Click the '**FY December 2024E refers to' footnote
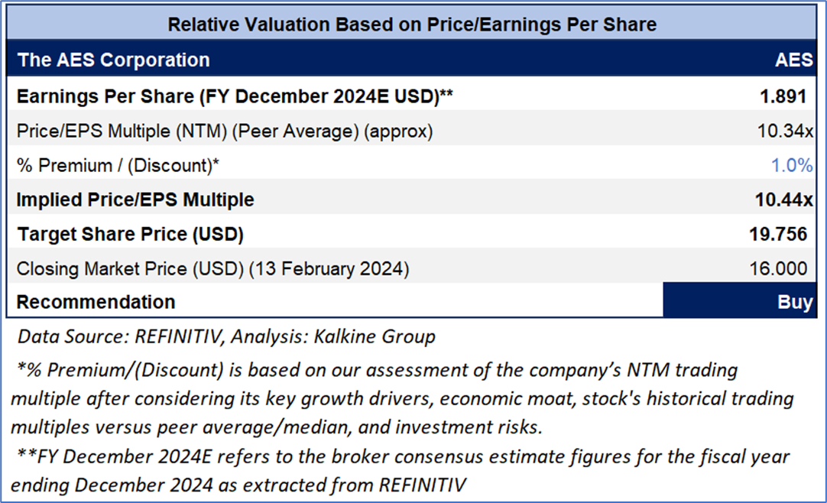This screenshot has width=827, height=503. click(403, 457)
